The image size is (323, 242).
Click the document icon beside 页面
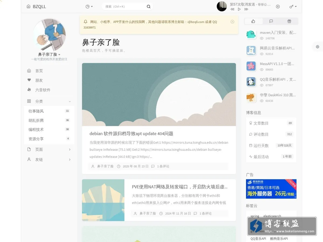tap(29, 149)
